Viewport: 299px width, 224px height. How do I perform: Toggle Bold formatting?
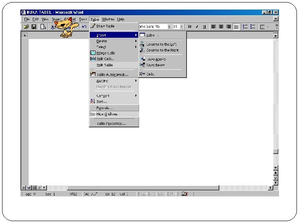(x=189, y=27)
